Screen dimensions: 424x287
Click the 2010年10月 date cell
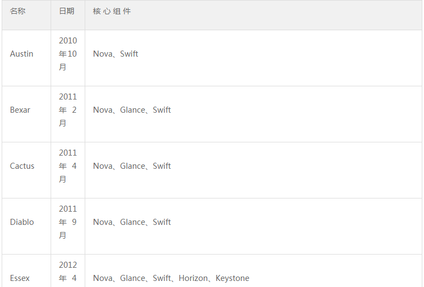(68, 54)
